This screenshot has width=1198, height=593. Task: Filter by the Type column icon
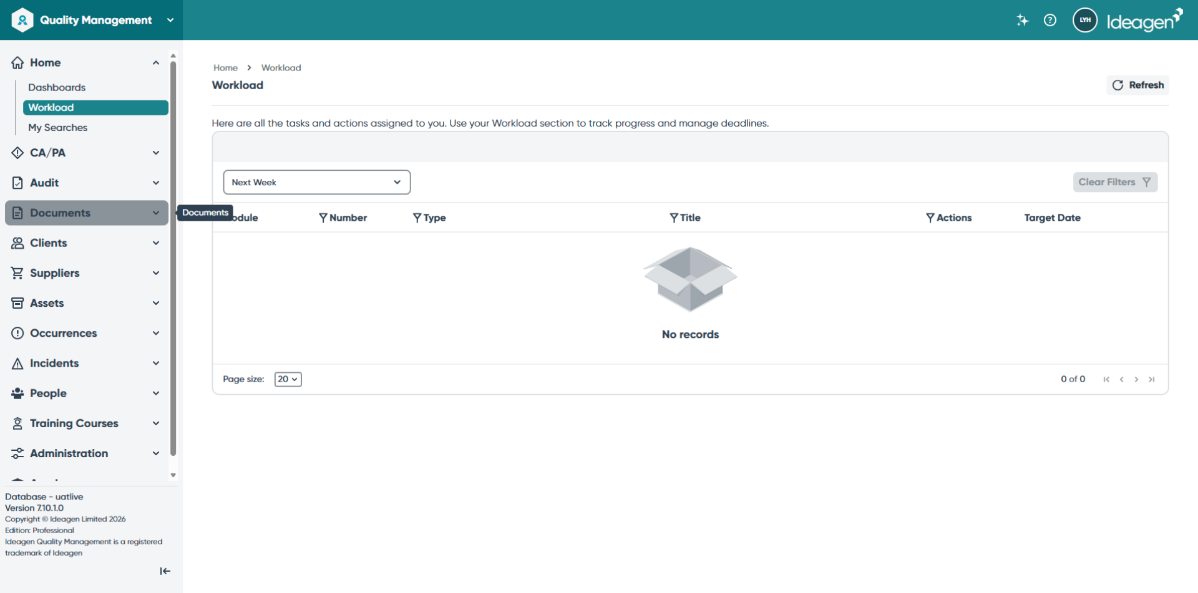[417, 218]
